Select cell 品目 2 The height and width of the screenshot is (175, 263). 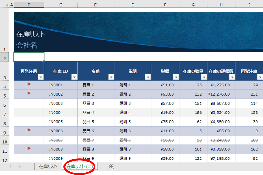coord(96,94)
